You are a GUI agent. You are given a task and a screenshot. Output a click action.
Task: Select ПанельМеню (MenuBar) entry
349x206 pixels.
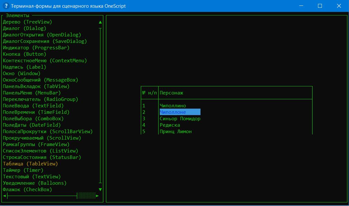coord(32,93)
